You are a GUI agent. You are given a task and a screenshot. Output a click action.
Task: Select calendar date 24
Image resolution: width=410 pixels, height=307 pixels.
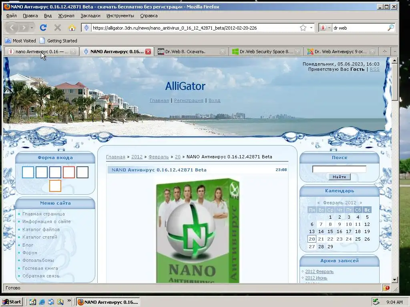tap(349, 239)
